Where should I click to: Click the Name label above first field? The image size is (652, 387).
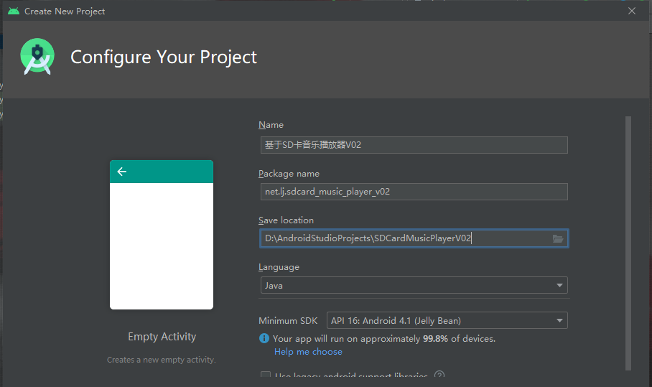[x=271, y=125]
